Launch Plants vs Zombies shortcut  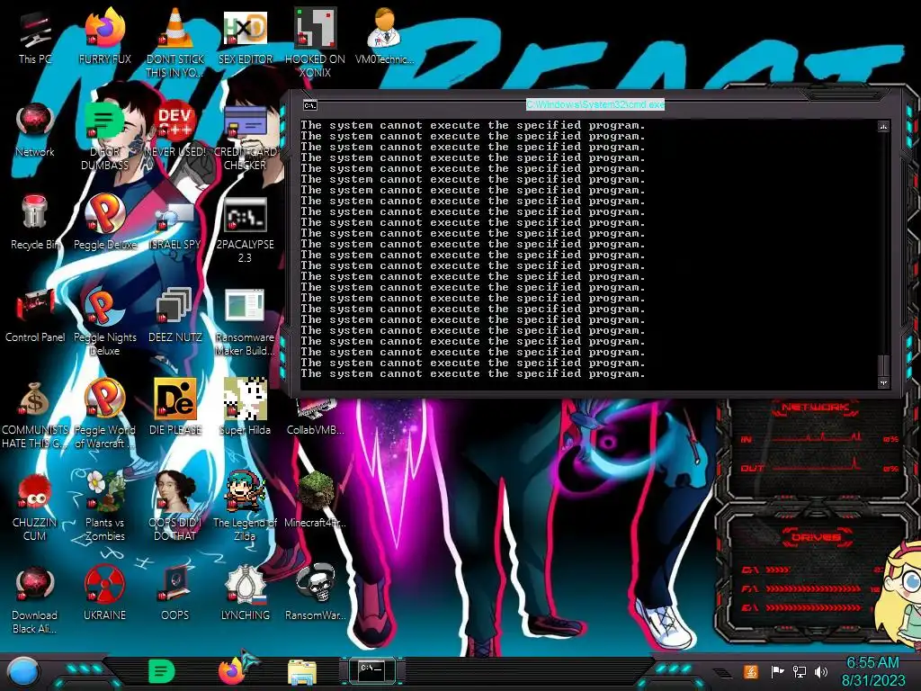pos(104,507)
